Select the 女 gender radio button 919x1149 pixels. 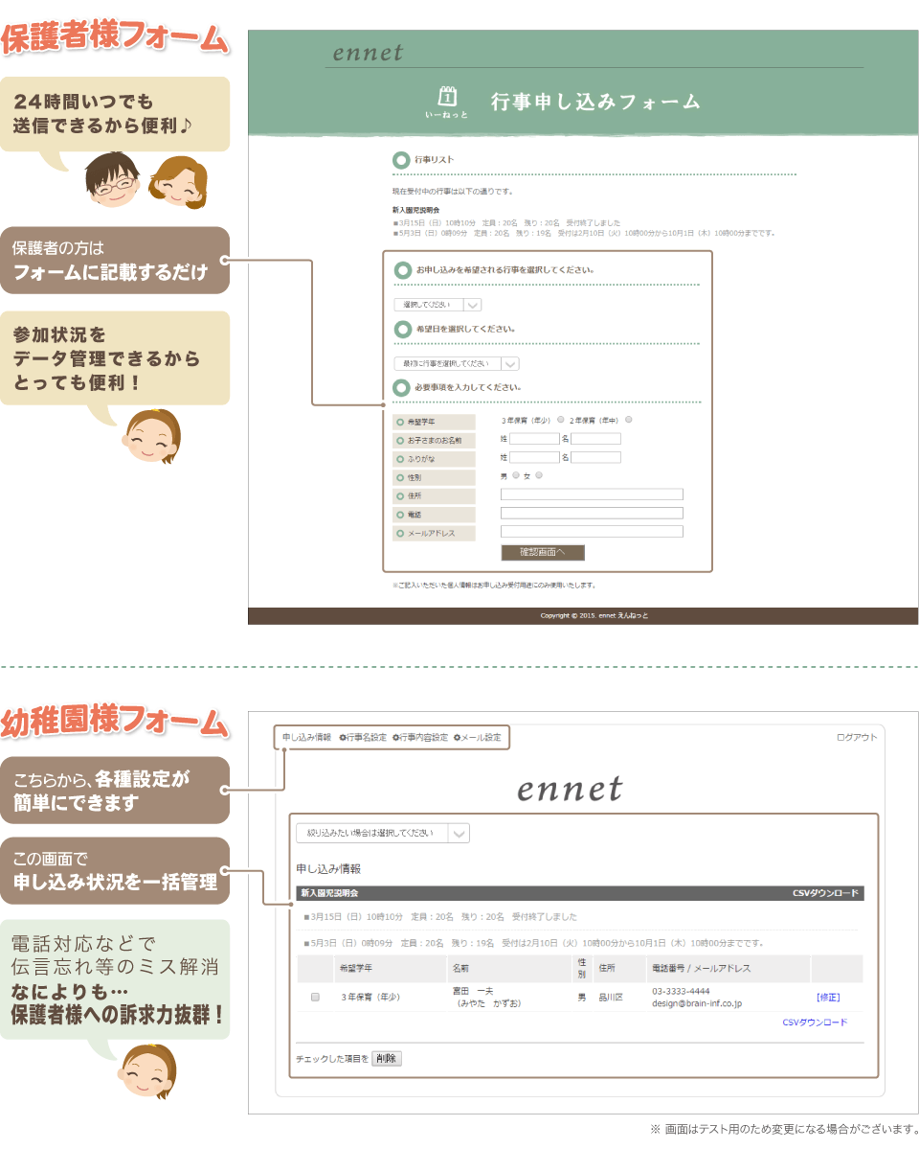pyautogui.click(x=539, y=475)
